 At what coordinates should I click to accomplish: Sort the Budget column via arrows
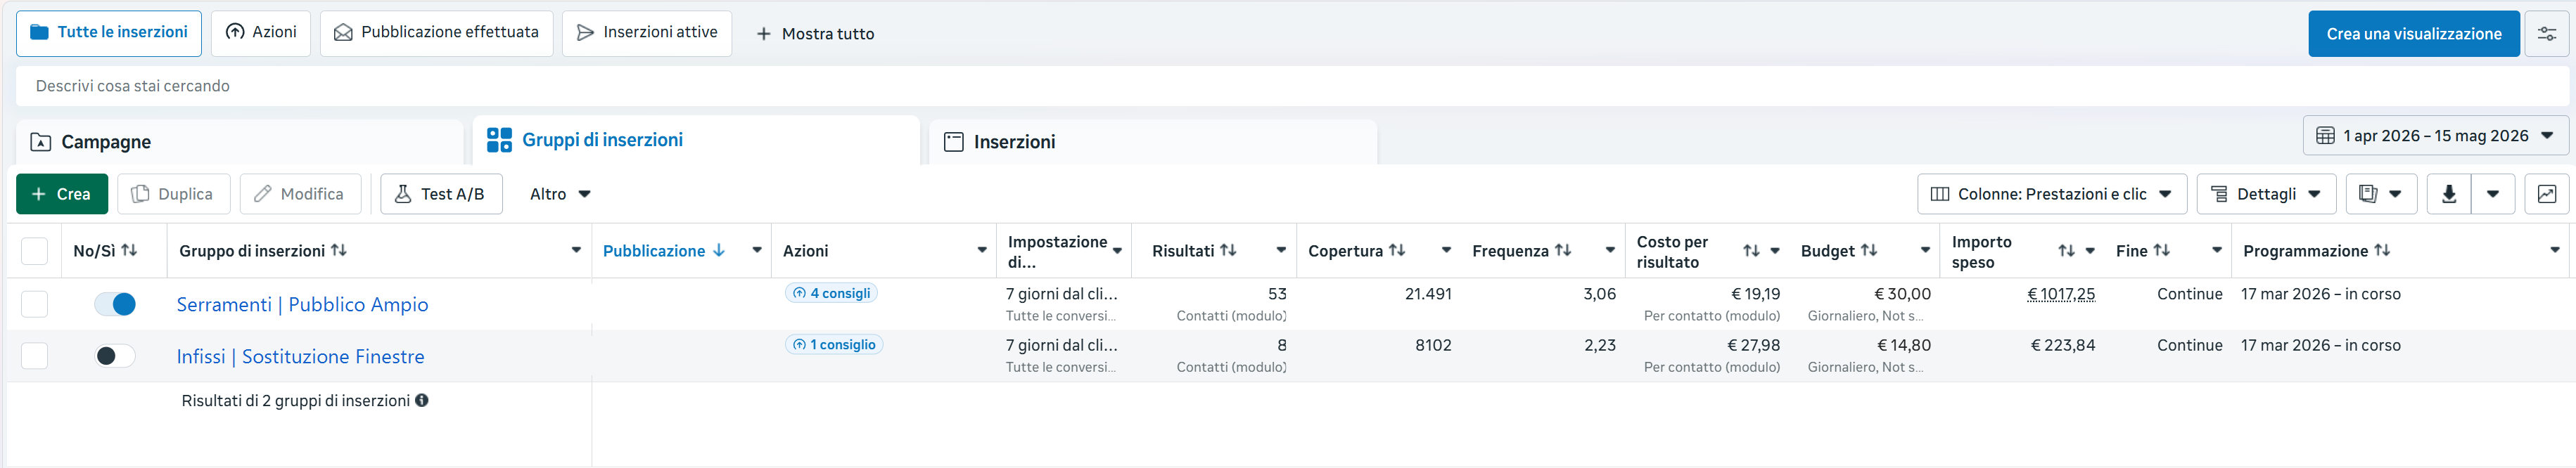coord(1869,250)
